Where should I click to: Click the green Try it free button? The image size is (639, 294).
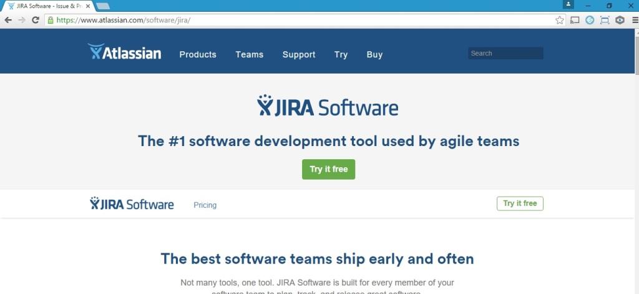pos(328,169)
